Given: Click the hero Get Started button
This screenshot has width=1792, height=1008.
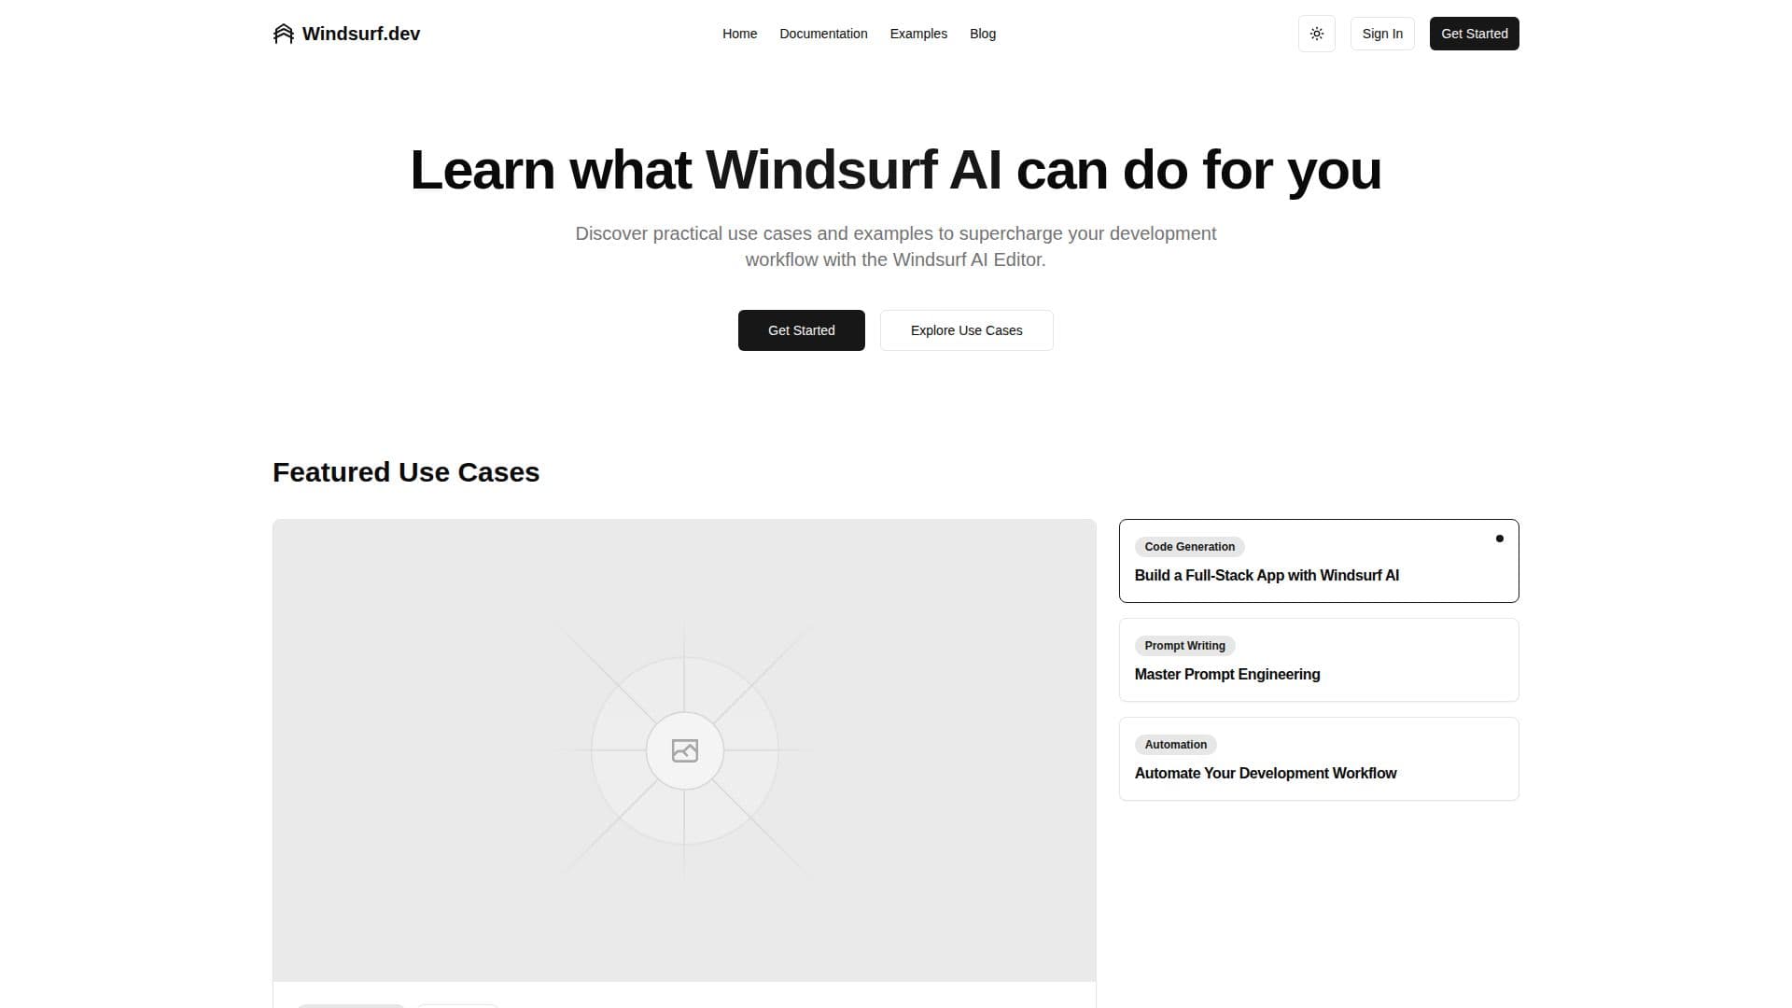Looking at the screenshot, I should coord(802,330).
